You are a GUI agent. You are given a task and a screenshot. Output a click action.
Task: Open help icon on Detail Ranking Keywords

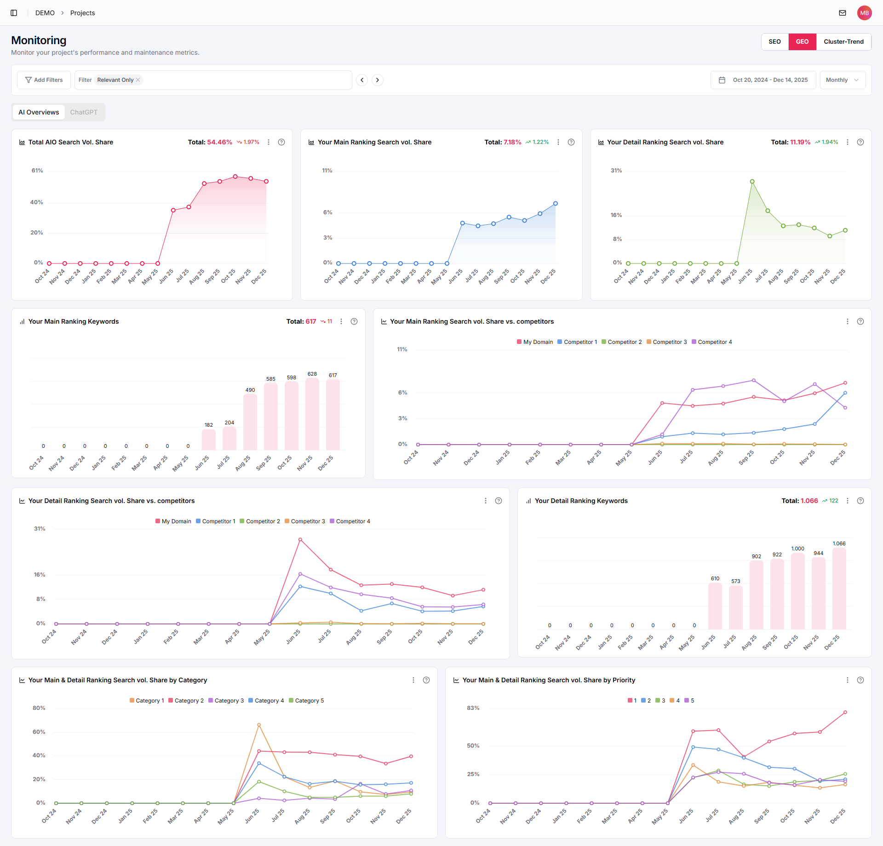(860, 501)
